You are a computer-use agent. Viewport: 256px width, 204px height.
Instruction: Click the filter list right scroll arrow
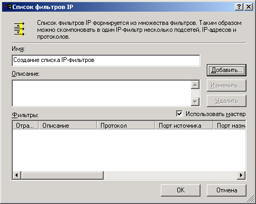click(241, 175)
